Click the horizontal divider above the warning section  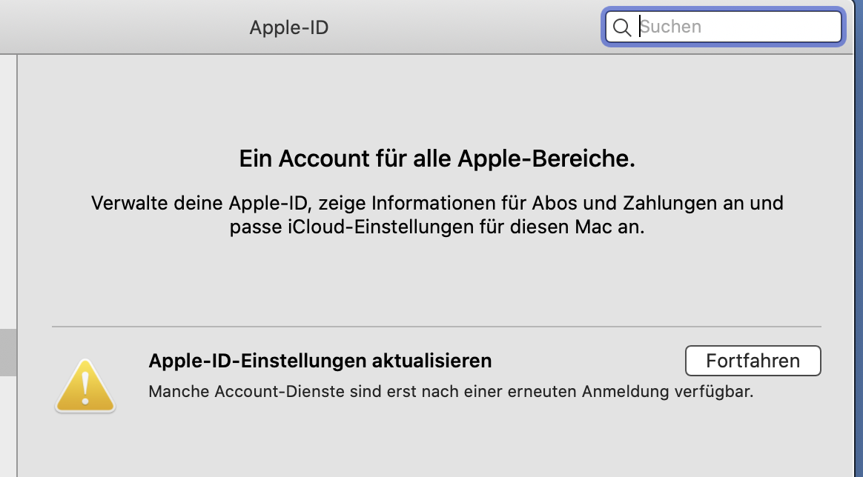(x=437, y=327)
